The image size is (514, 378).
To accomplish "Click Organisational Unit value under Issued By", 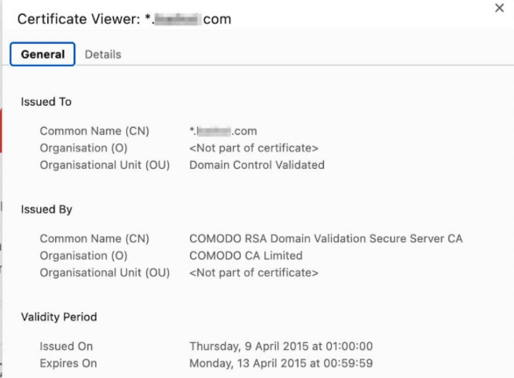I will [x=254, y=273].
